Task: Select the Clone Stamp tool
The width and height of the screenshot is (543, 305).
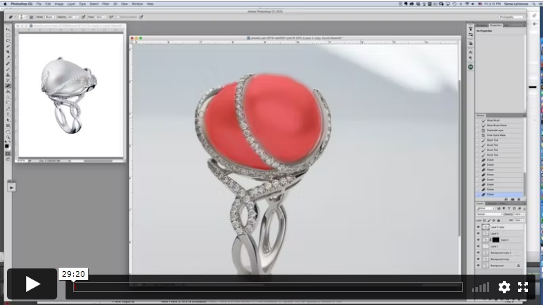Action: 8,75
